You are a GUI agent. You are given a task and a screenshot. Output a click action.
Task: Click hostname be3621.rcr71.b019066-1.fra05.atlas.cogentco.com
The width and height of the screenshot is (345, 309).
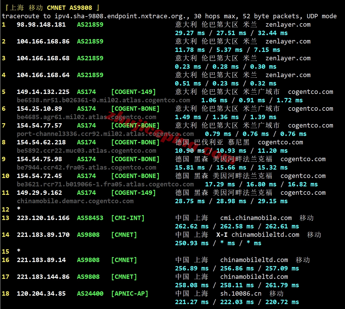pos(105,184)
